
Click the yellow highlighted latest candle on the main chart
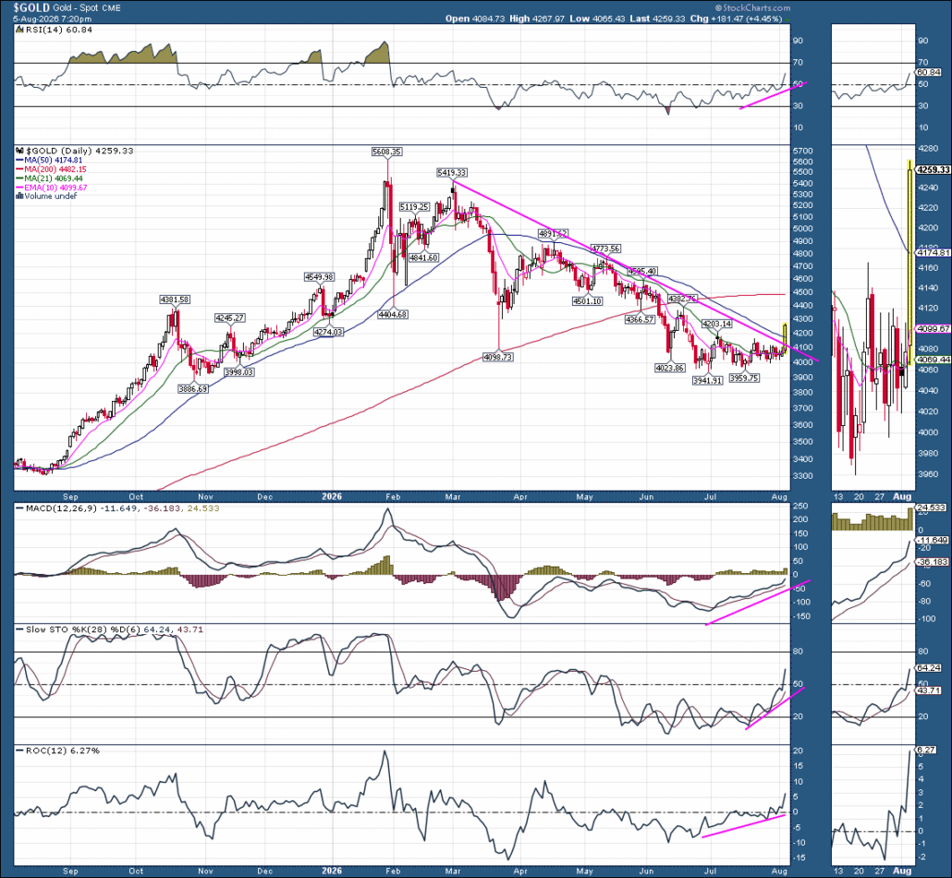pos(786,339)
